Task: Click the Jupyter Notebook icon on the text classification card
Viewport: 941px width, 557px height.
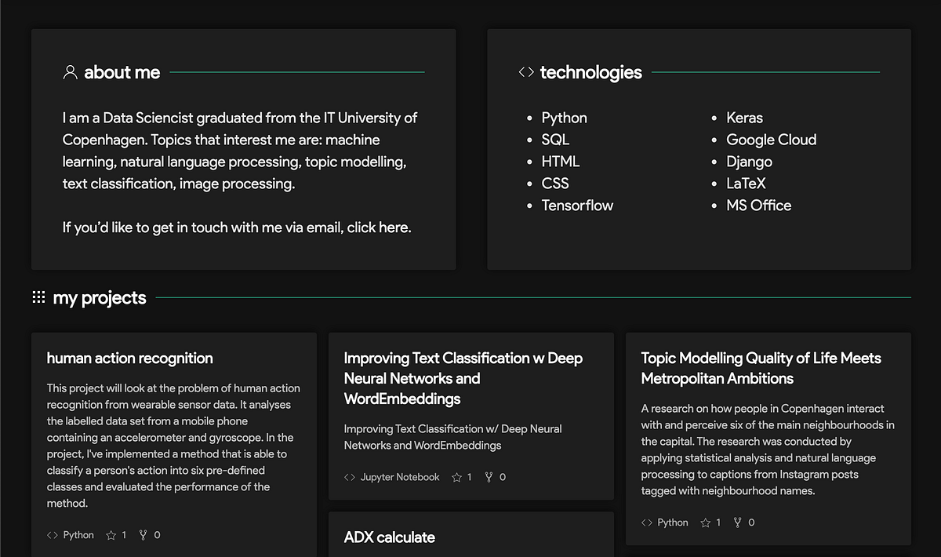Action: point(351,476)
